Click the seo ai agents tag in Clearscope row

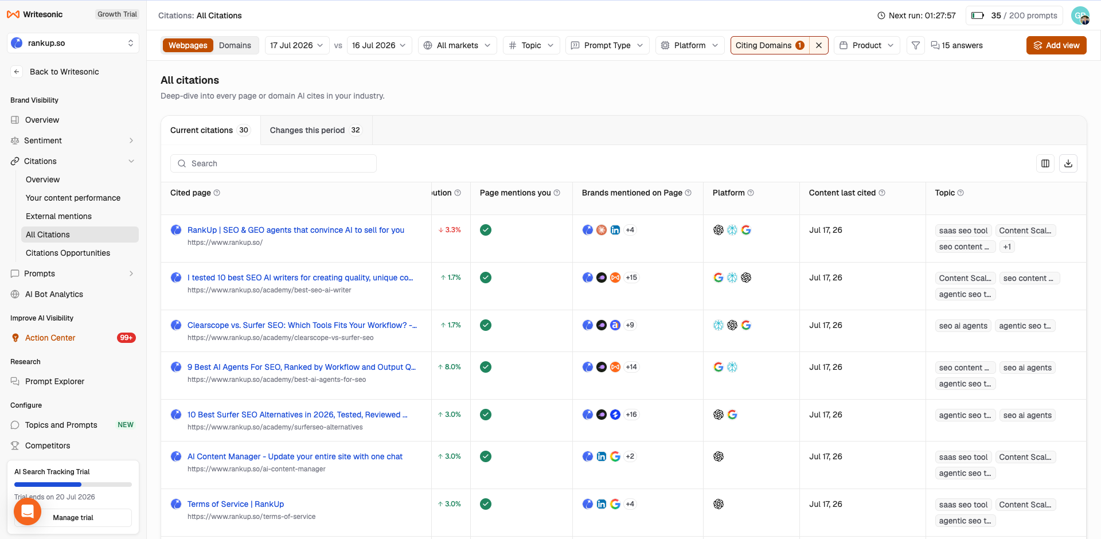[x=963, y=326]
